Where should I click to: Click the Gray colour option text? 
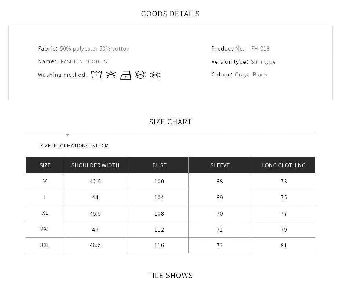coord(241,75)
